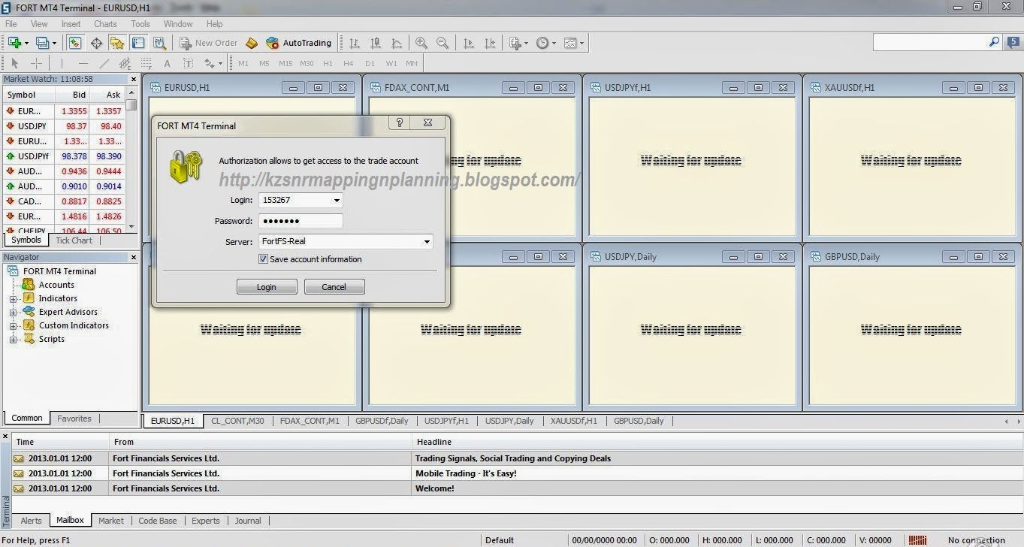Image resolution: width=1024 pixels, height=547 pixels.
Task: Click the search box at top right
Action: 937,43
